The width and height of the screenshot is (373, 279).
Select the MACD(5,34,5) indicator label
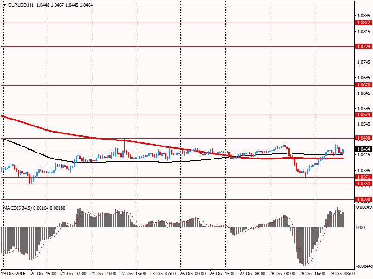(x=17, y=208)
